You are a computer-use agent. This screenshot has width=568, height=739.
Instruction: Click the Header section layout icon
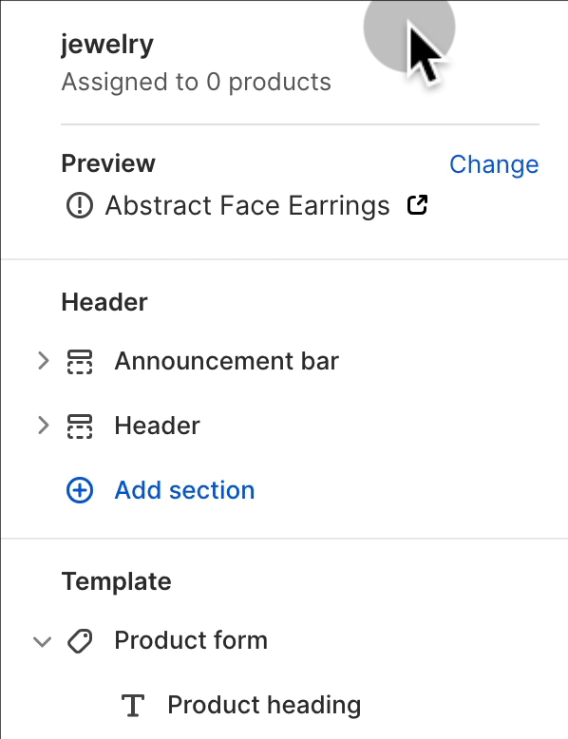(x=80, y=426)
